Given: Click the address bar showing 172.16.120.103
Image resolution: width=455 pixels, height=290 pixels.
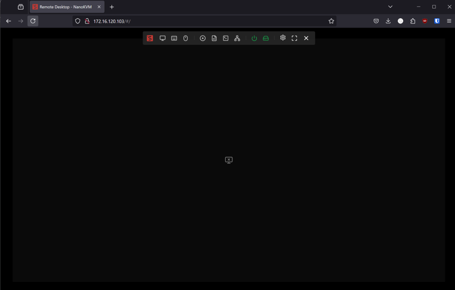Looking at the screenshot, I should [x=204, y=21].
